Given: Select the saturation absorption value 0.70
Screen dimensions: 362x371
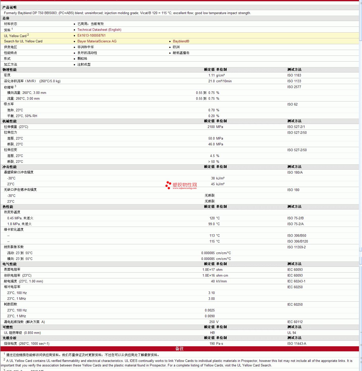Looking at the screenshot, I should [x=211, y=110].
